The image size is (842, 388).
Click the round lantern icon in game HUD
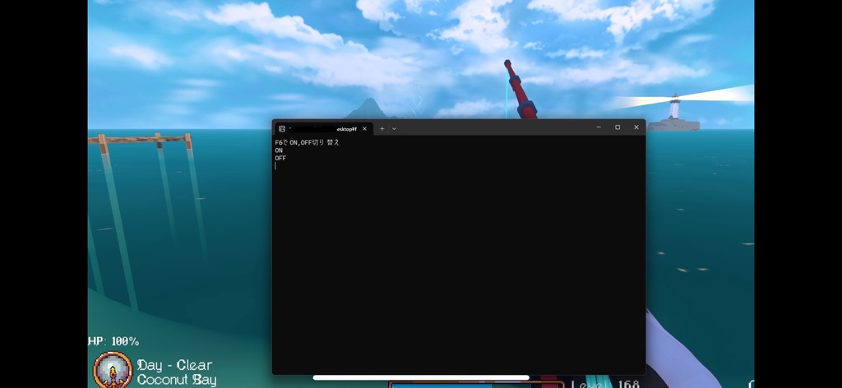click(x=113, y=370)
